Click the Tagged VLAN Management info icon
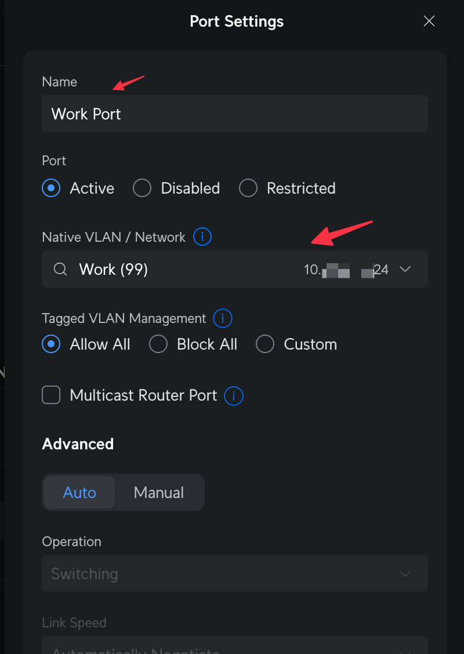The height and width of the screenshot is (654, 464). pos(222,319)
